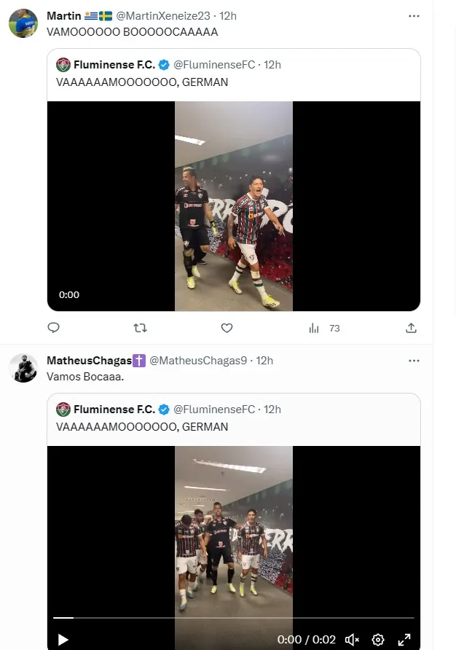This screenshot has height=650, width=456.
Task: Unmute the video sound
Action: (352, 640)
